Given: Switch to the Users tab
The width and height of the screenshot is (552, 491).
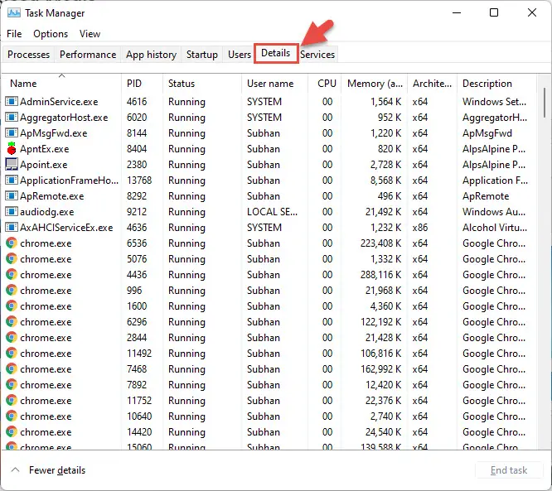Looking at the screenshot, I should click(x=240, y=55).
